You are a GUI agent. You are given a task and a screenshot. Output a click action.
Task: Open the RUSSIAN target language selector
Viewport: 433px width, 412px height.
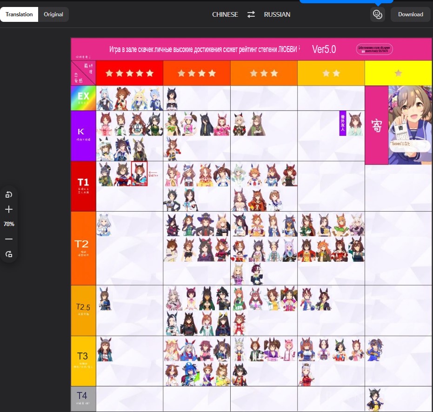click(x=277, y=14)
